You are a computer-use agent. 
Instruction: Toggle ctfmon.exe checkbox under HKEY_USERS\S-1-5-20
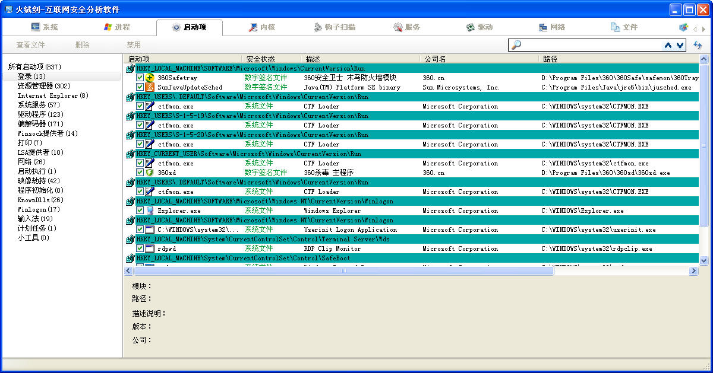(x=140, y=144)
